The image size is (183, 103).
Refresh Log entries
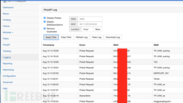pos(82,37)
